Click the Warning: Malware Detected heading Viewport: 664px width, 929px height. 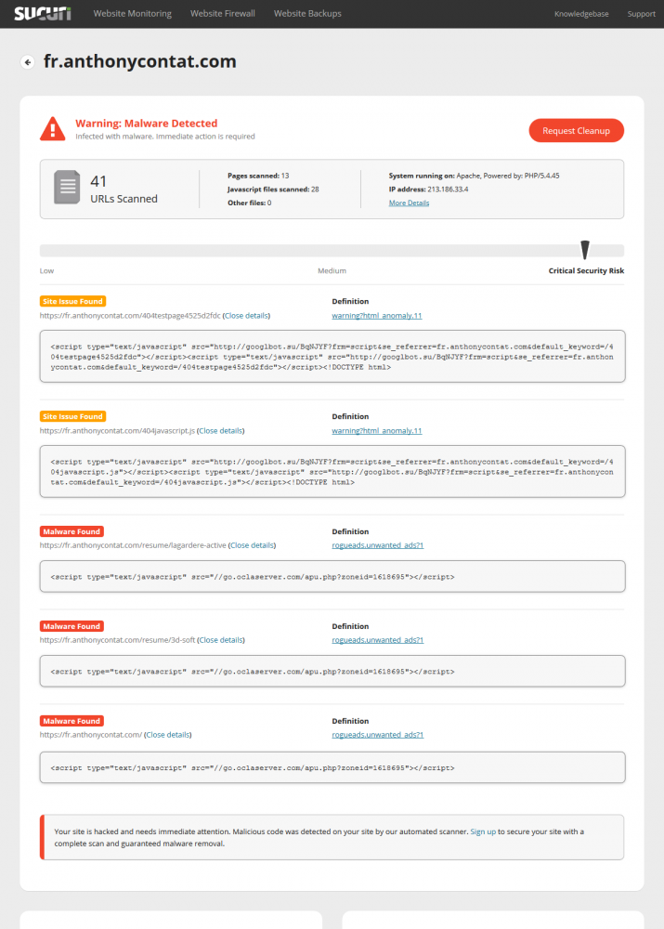tap(147, 124)
